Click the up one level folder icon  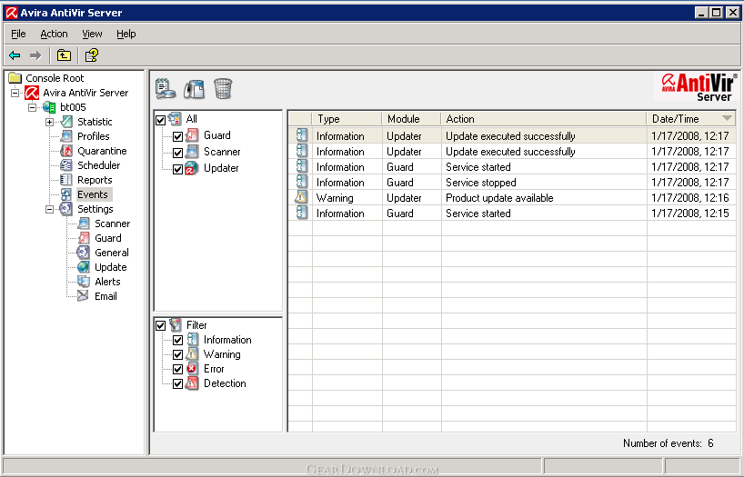point(65,55)
